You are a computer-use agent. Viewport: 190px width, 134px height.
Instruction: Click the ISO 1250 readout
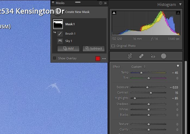click(x=117, y=39)
